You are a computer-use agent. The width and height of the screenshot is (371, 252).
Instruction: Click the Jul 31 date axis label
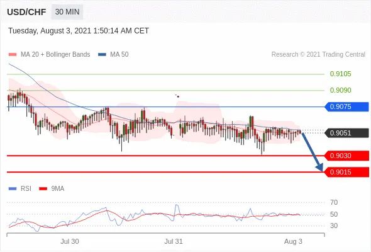174,241
